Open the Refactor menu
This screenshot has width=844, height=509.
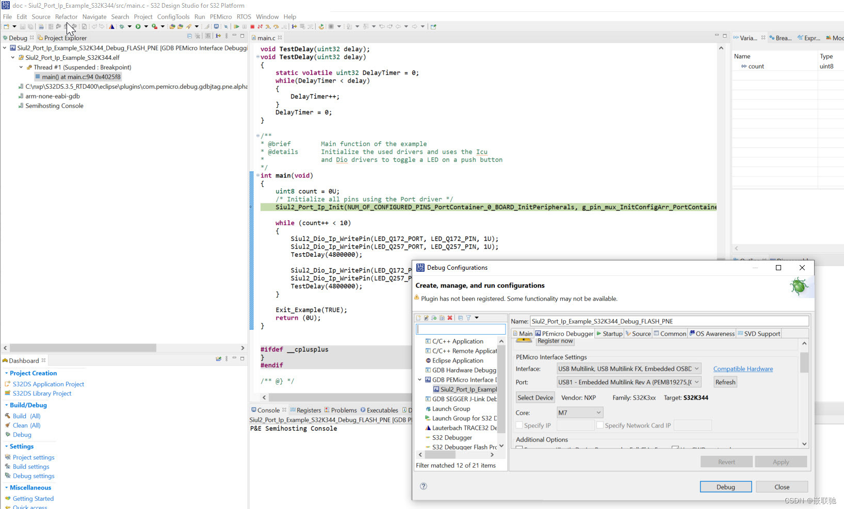pos(66,17)
